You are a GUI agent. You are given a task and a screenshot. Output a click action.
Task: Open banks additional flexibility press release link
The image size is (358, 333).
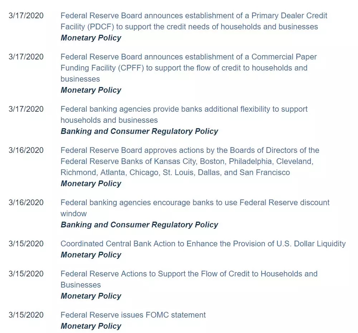pos(184,115)
